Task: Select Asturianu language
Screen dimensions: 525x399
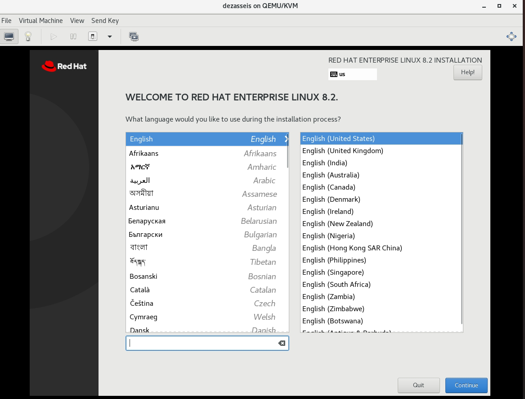Action: click(x=207, y=208)
